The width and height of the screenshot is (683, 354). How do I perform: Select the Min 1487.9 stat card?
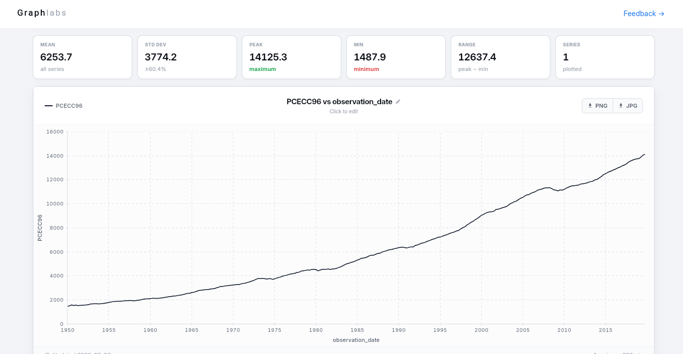[396, 57]
